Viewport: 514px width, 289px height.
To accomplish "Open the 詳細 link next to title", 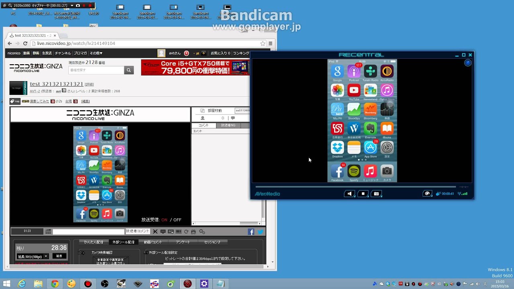I will (89, 85).
